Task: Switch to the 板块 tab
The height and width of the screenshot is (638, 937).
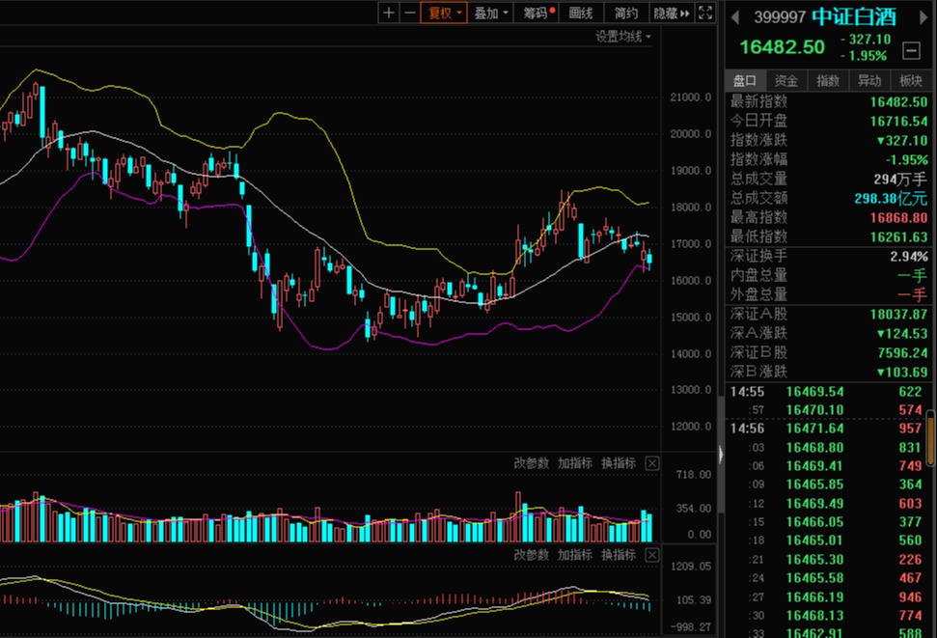Action: 911,81
